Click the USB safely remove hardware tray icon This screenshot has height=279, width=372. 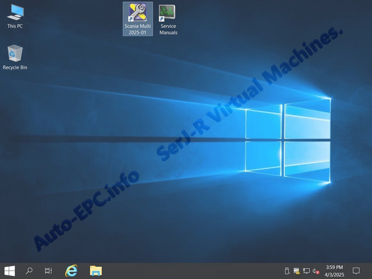(x=287, y=271)
